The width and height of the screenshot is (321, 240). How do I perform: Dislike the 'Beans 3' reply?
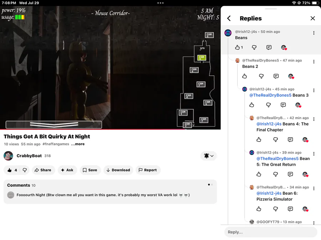click(x=268, y=105)
